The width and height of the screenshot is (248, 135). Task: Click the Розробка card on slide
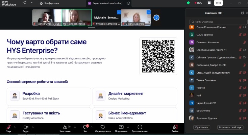(x=49, y=97)
